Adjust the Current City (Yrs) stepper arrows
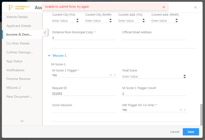The width and height of the screenshot is (205, 140). tap(77, 21)
